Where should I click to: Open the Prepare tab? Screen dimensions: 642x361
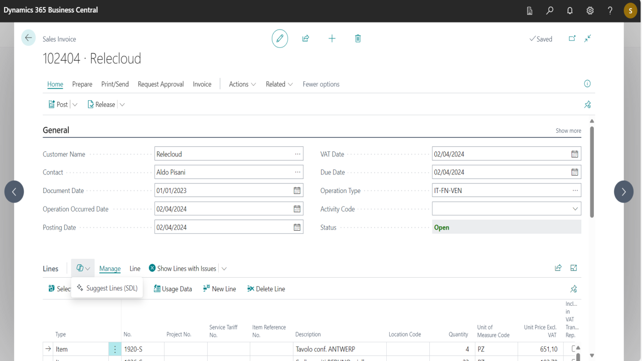point(82,84)
